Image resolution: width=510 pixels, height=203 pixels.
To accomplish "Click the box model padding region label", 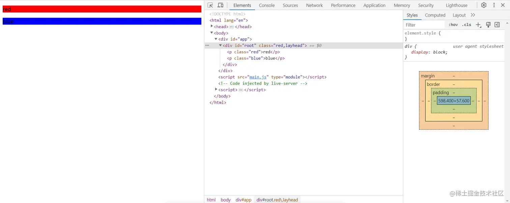I will pyautogui.click(x=441, y=93).
